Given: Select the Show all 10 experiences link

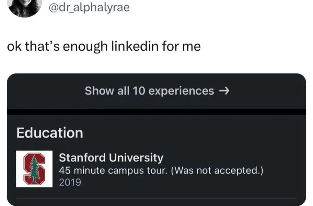Looking at the screenshot, I should (156, 91).
